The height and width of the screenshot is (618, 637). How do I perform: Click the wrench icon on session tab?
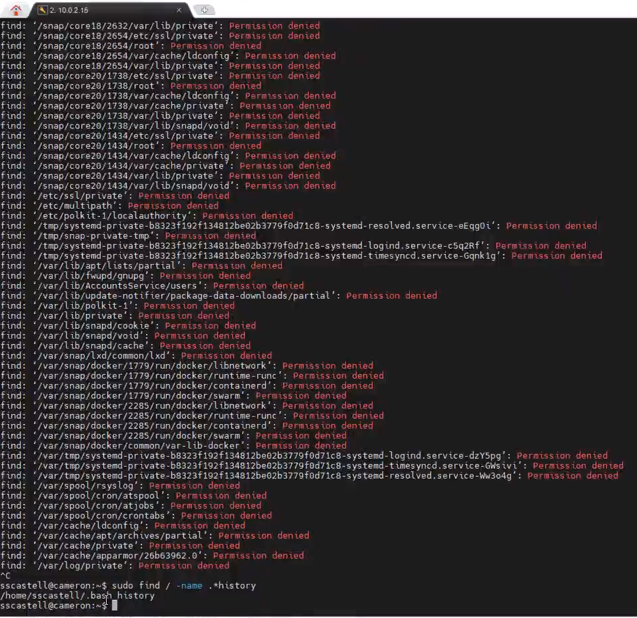(x=42, y=10)
